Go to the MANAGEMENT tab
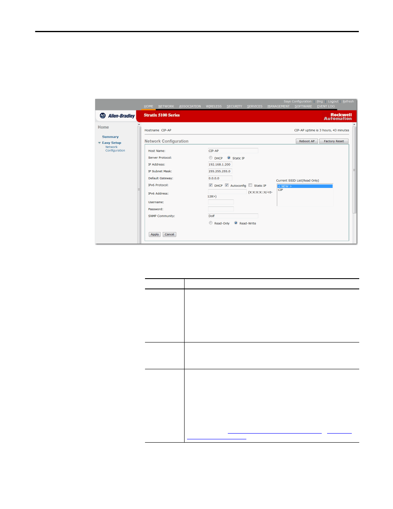 click(278, 106)
